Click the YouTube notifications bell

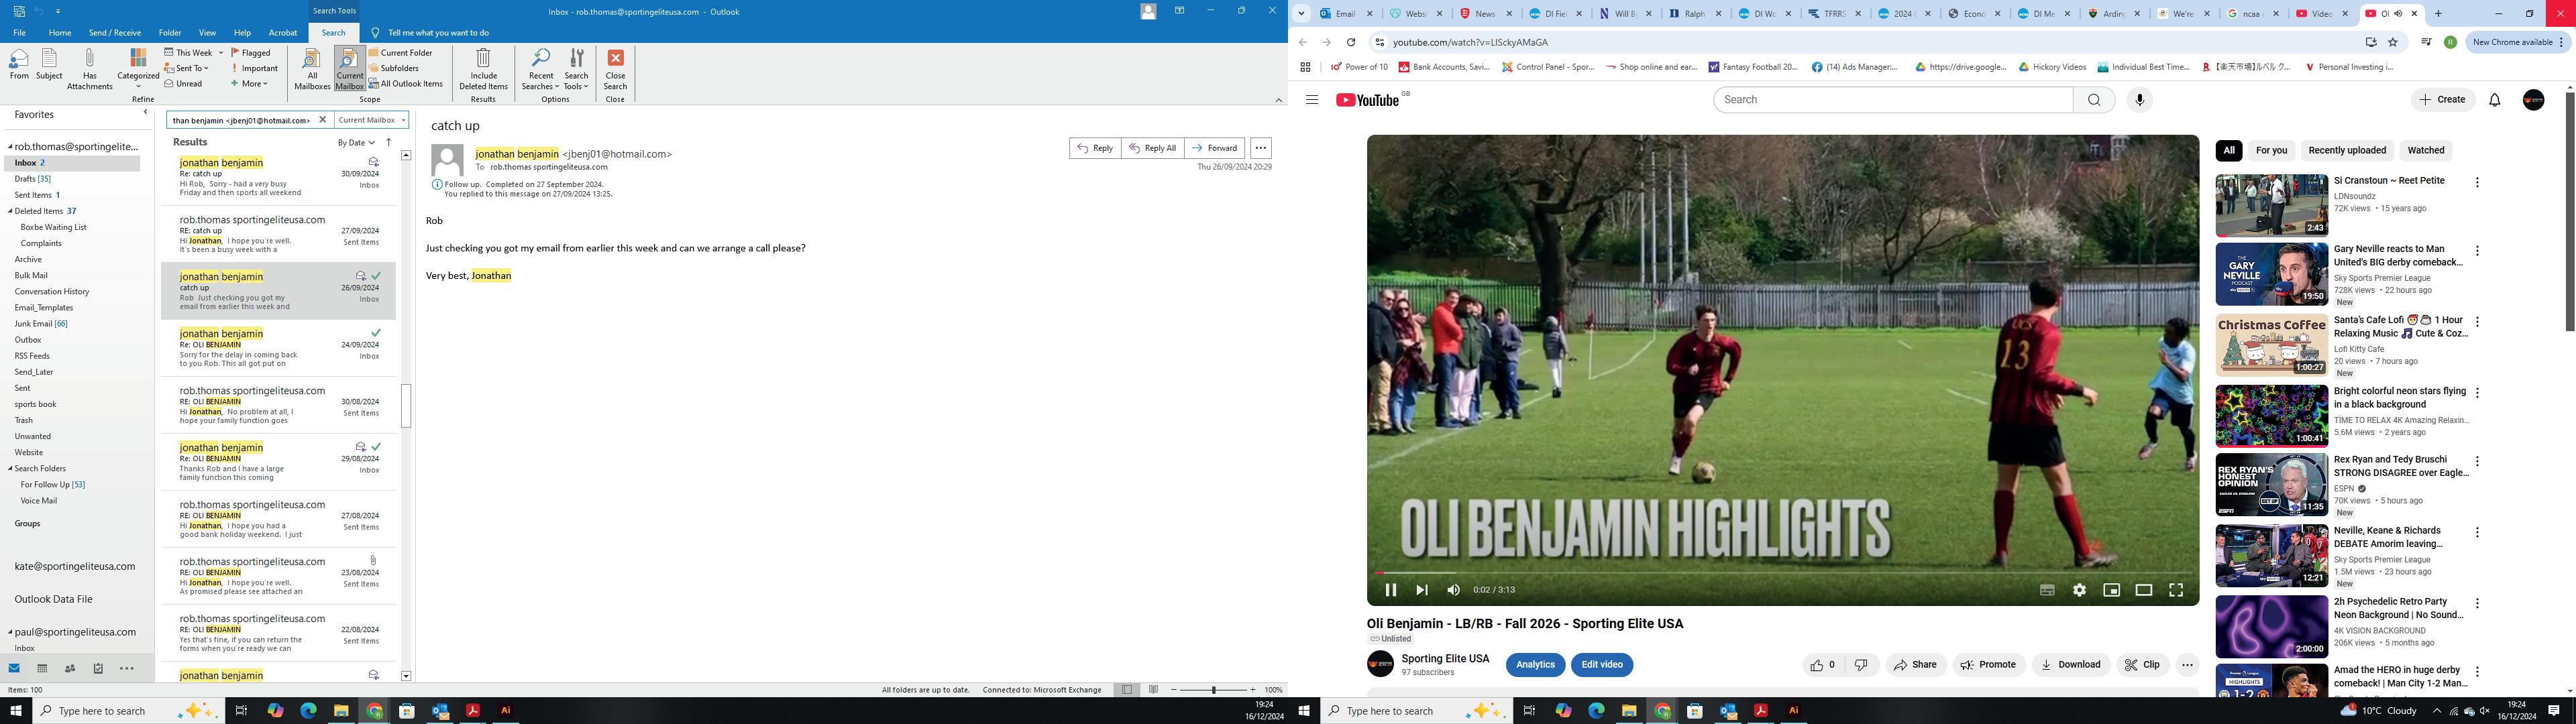click(x=2494, y=100)
